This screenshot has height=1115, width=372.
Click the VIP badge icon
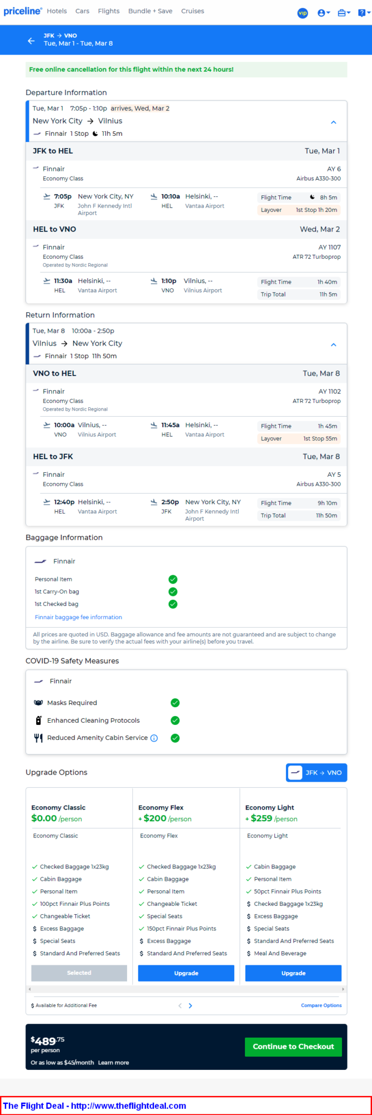303,13
